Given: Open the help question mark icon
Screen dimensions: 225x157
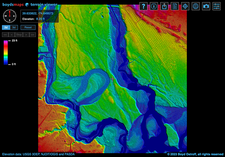Looking at the screenshot, I should coord(144,6).
